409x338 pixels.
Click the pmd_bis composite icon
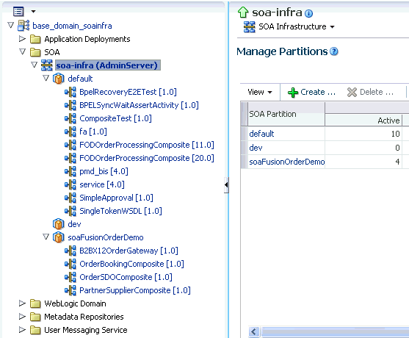coord(70,171)
